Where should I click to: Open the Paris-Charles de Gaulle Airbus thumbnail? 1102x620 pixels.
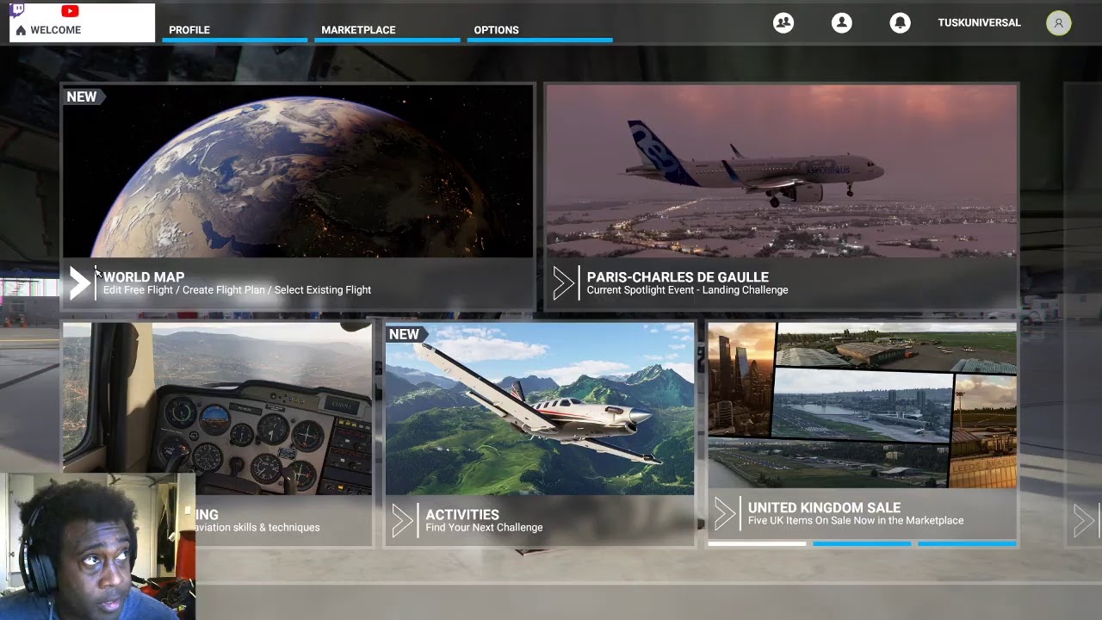click(x=782, y=171)
